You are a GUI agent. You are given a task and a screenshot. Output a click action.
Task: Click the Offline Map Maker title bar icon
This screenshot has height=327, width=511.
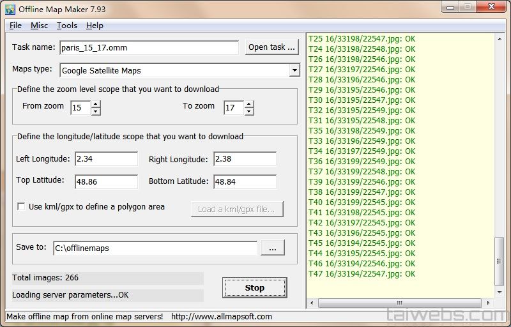[10, 10]
